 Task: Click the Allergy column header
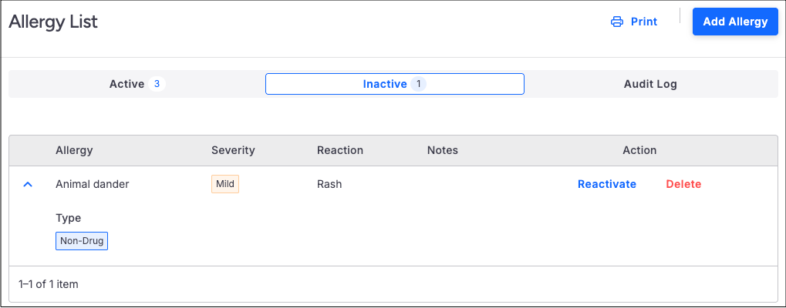pos(74,150)
